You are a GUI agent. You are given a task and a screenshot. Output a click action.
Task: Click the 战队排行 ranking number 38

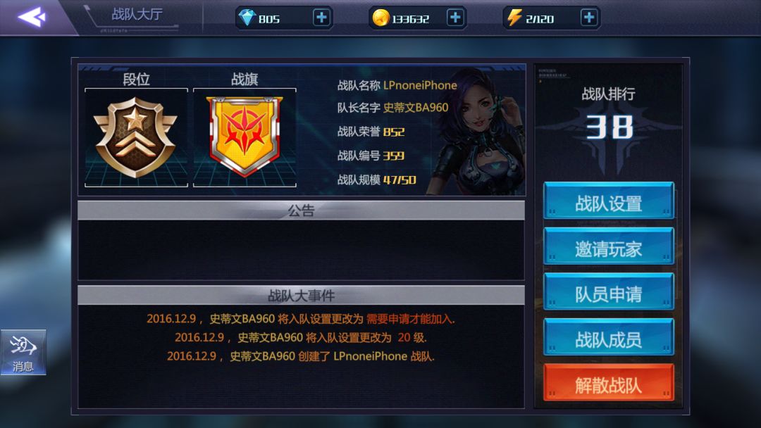tap(609, 127)
